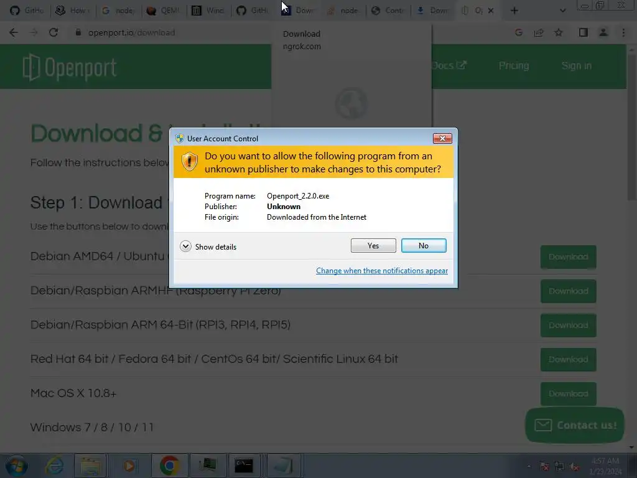Click the Openport logo in header
637x478 pixels.
pyautogui.click(x=70, y=67)
